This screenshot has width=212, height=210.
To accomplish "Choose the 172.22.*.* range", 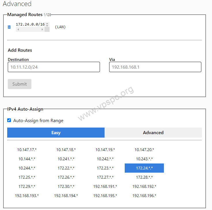I will pyautogui.click(x=66, y=168).
